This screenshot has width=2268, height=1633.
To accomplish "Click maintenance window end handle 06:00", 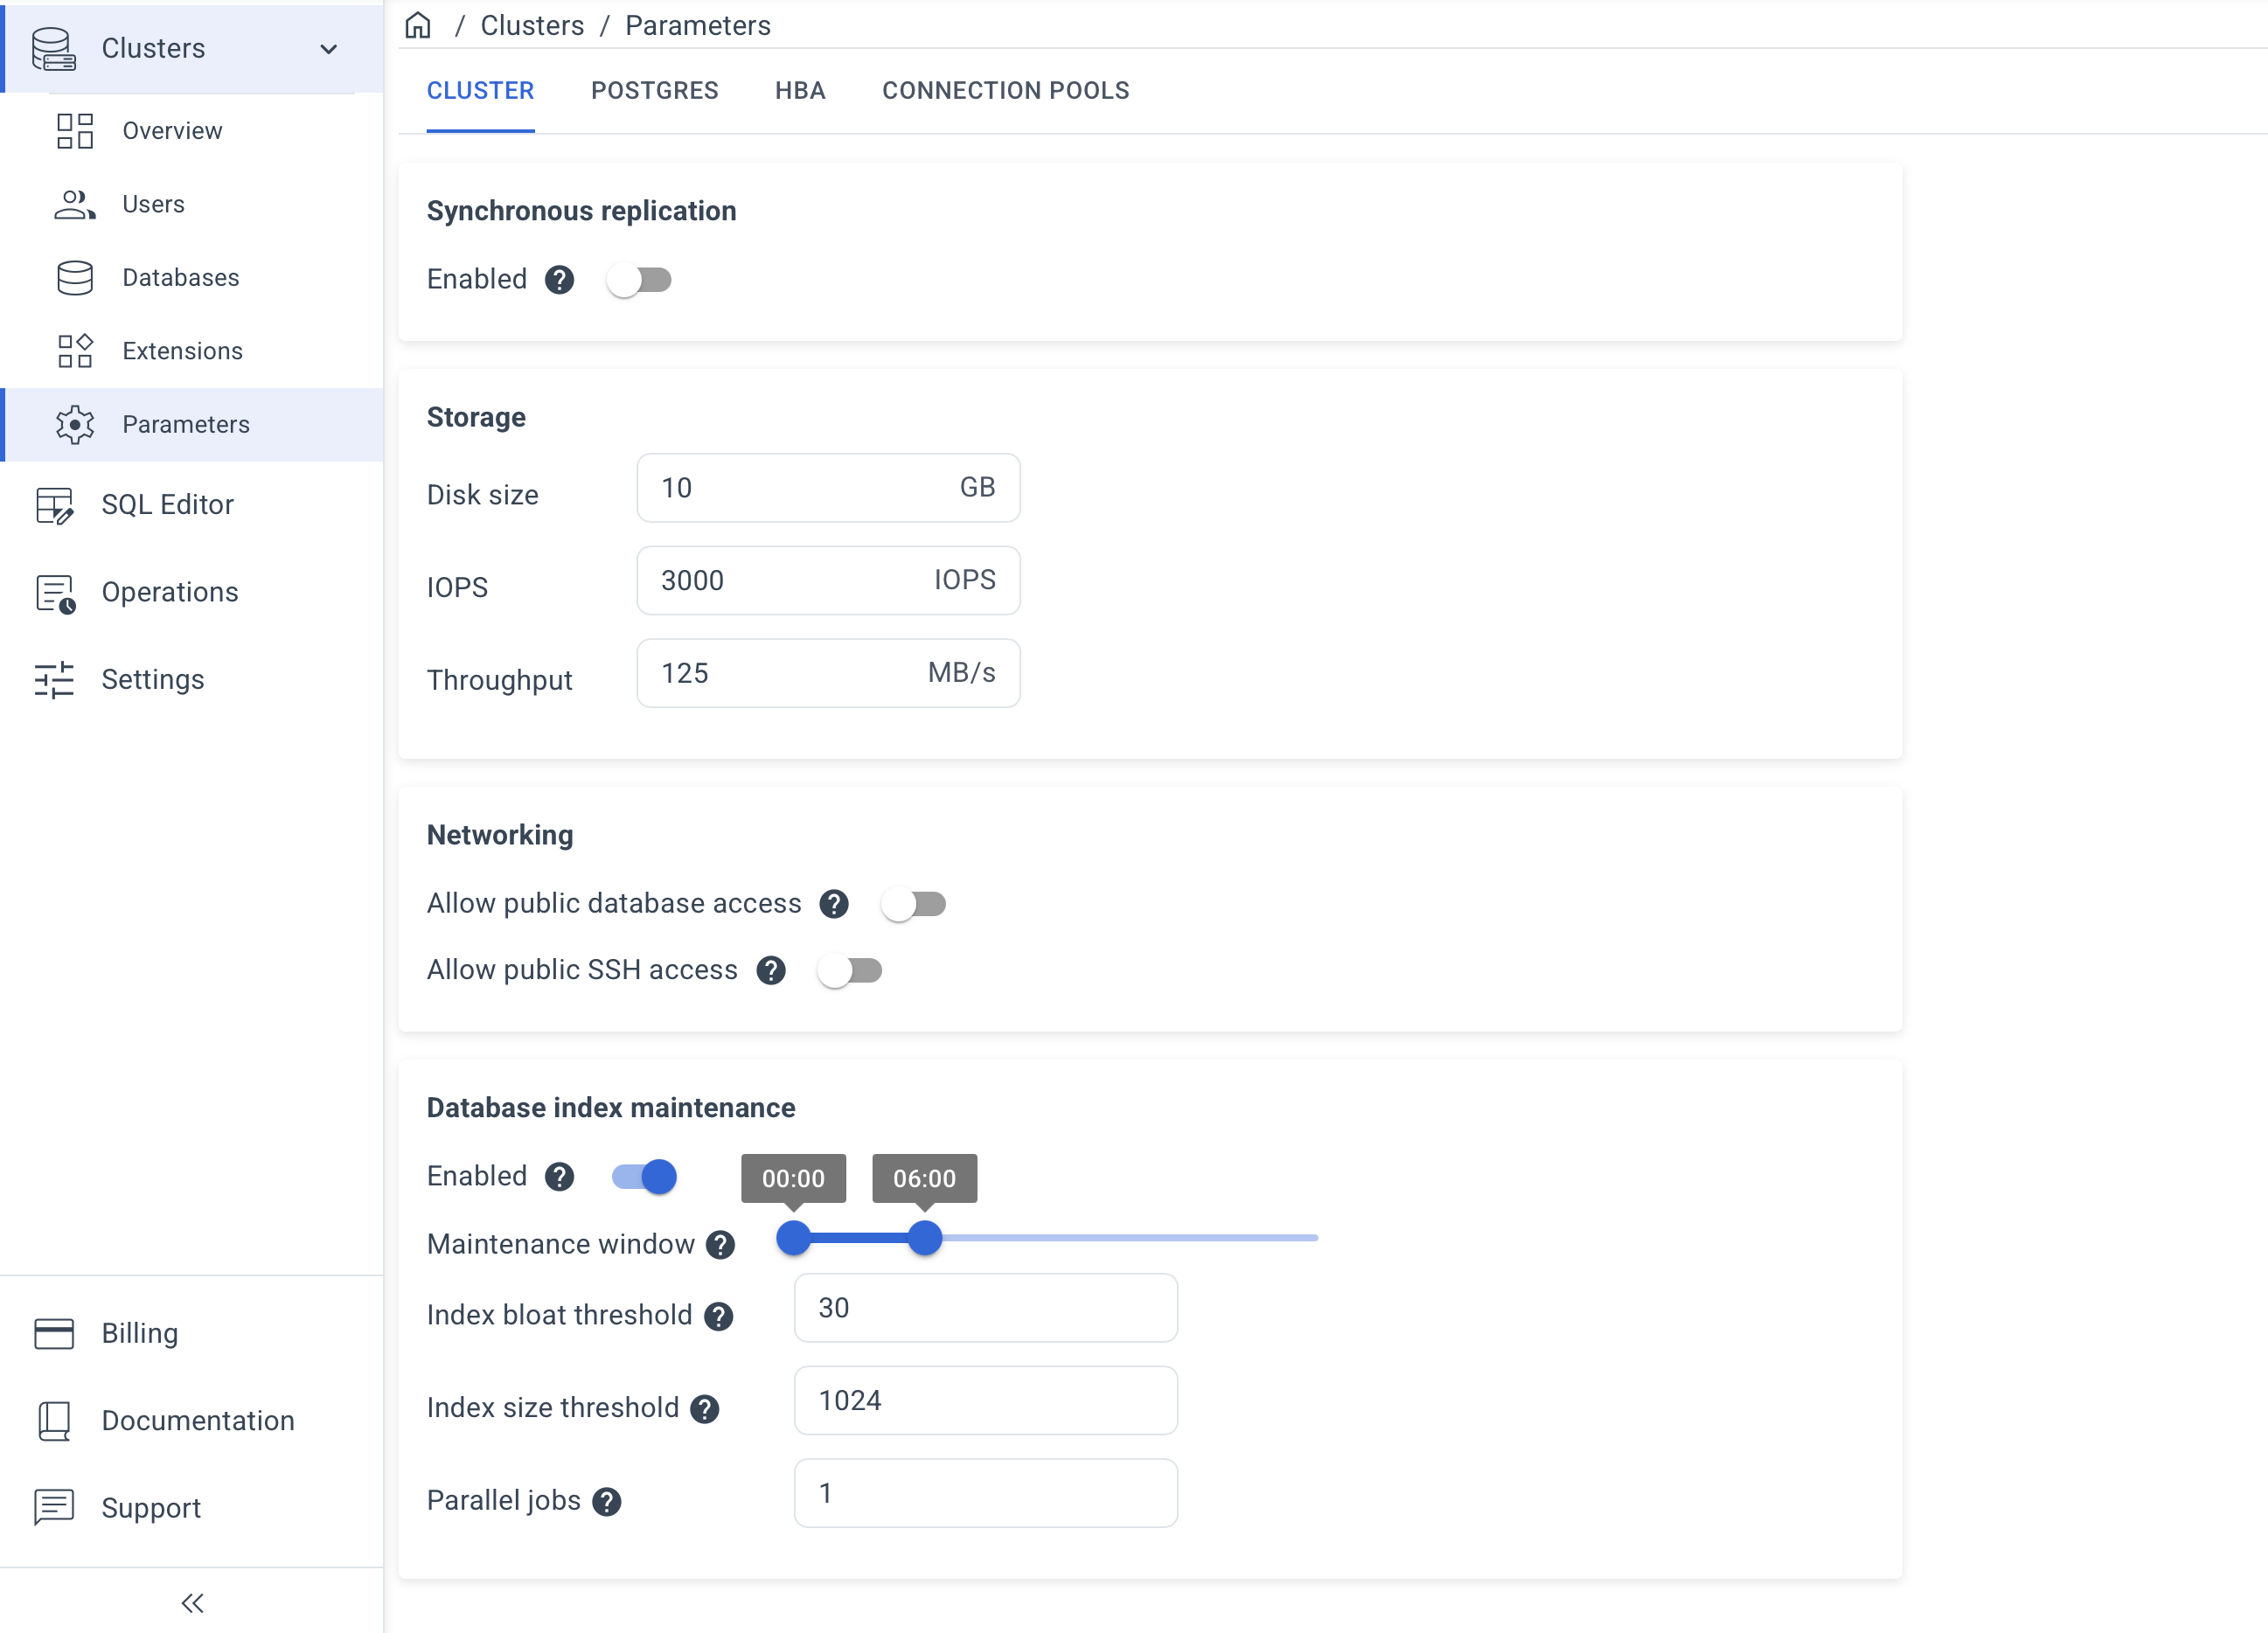I will (x=925, y=1238).
